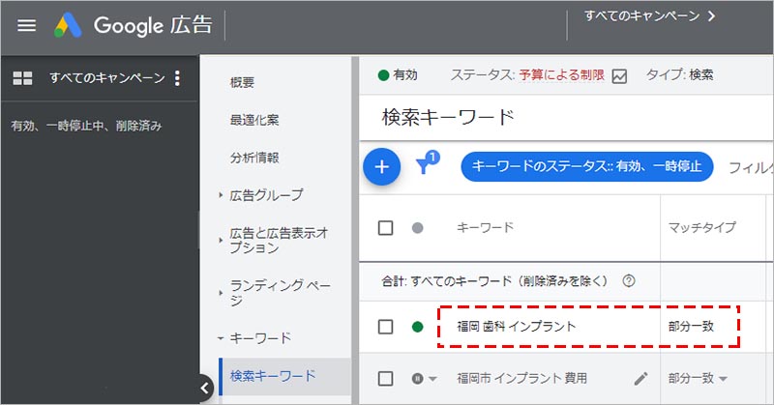Select the 福岡市 インプラント 費用 row checkbox
Screen dimensions: 774x405
pyautogui.click(x=386, y=378)
